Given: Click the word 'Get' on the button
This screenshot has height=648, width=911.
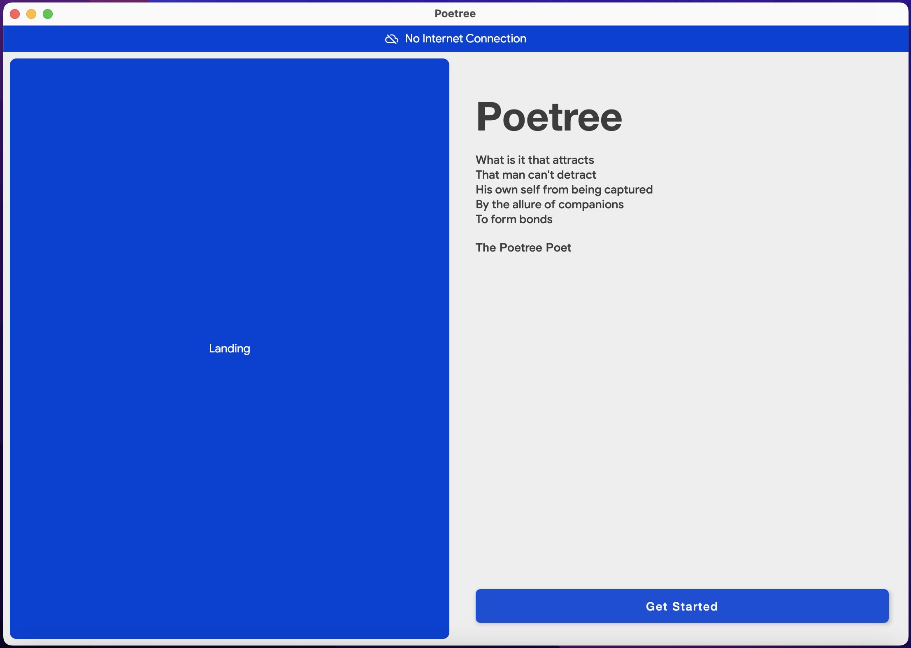Looking at the screenshot, I should pyautogui.click(x=656, y=606).
